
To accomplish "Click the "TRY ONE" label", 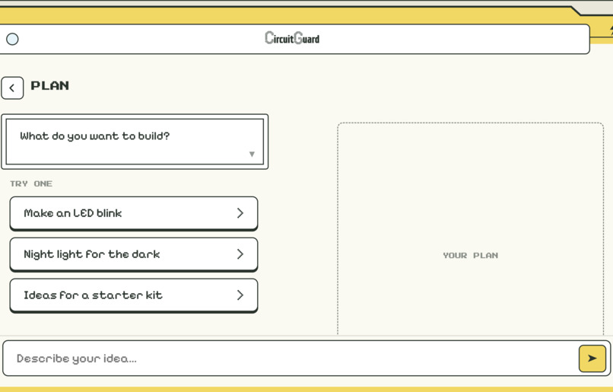I will 31,184.
